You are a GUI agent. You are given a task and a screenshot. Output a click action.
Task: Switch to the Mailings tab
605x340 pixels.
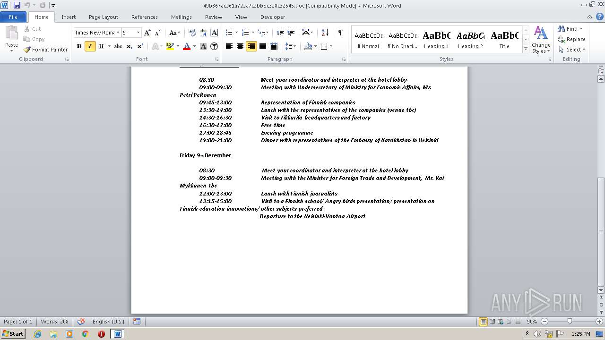181,17
